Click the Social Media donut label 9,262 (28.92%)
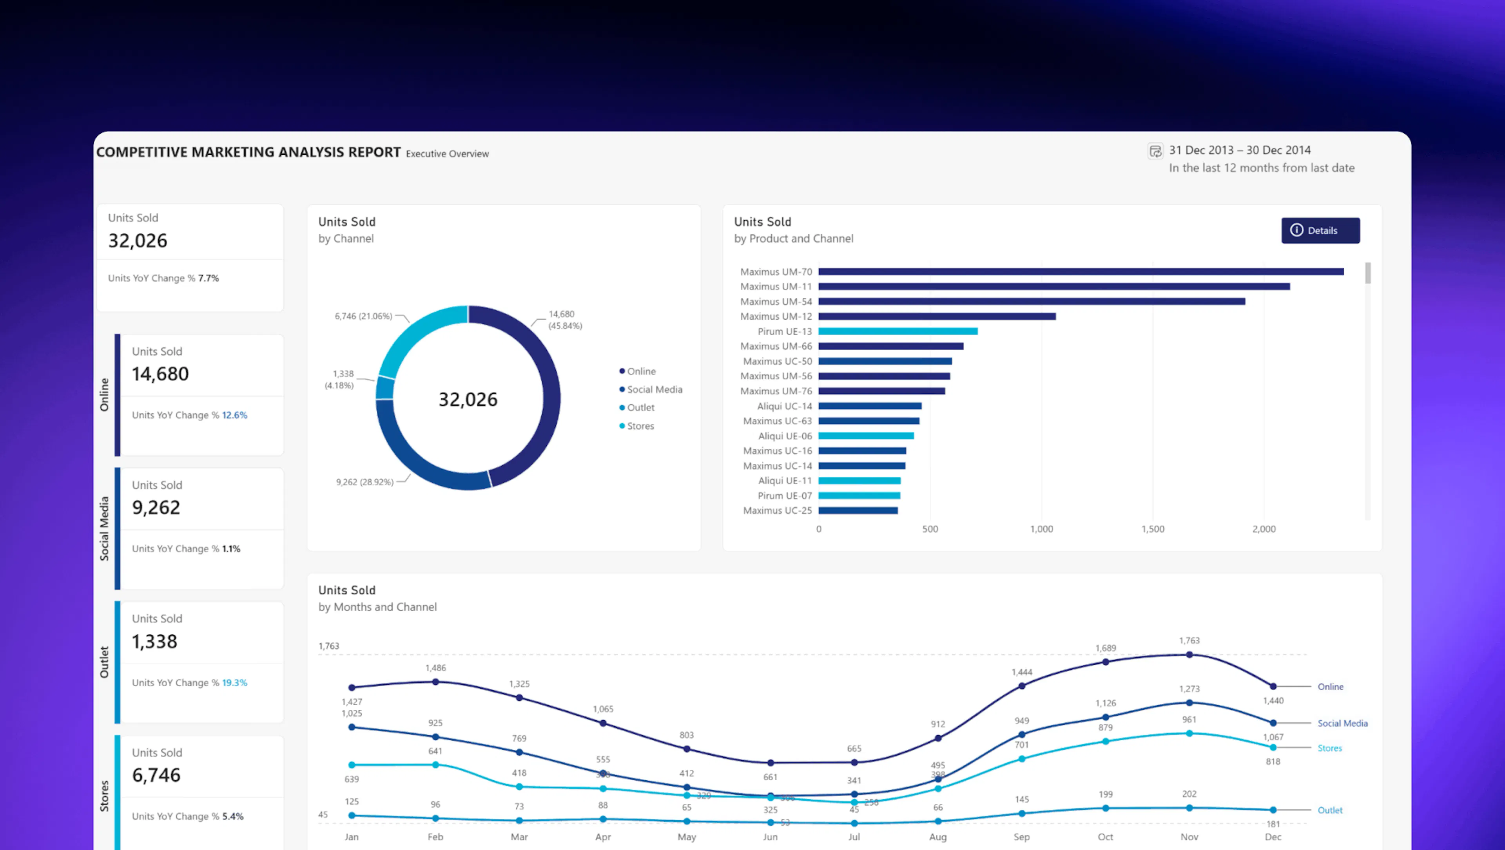Screen dimensions: 1505x850 tap(364, 482)
